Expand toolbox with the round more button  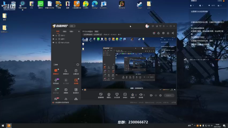point(78,65)
